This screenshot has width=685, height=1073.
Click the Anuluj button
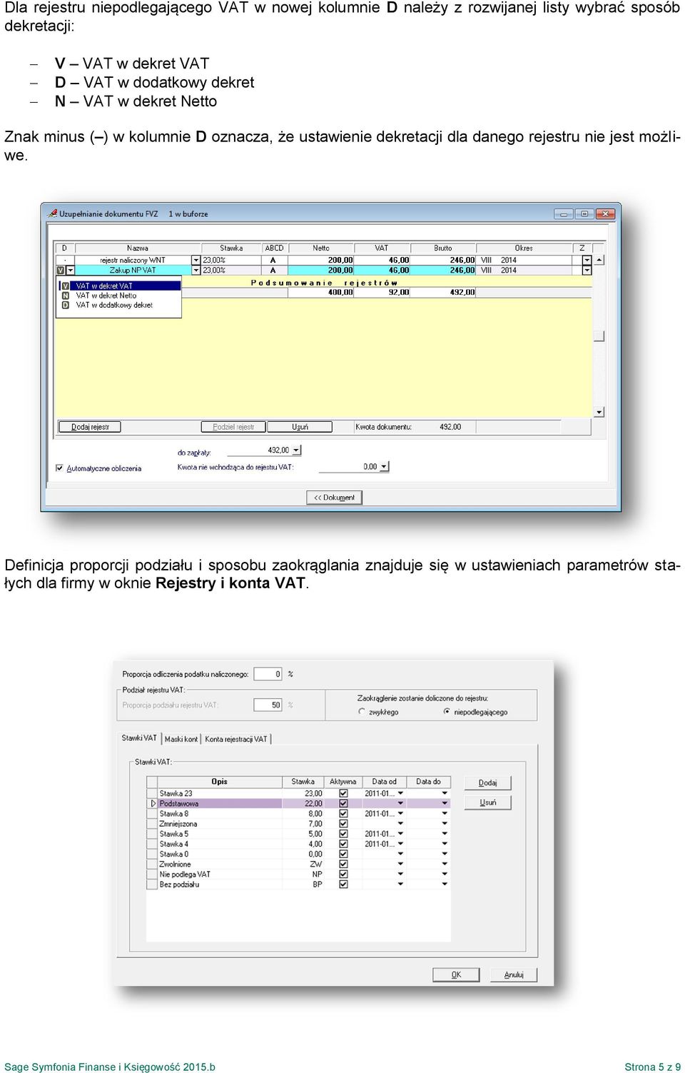tap(514, 974)
